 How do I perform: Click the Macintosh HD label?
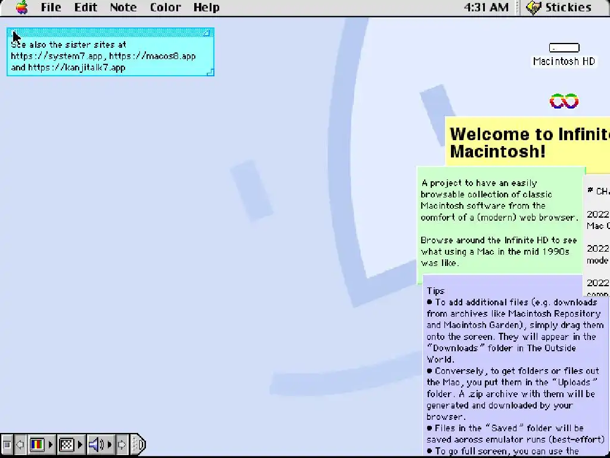pyautogui.click(x=564, y=61)
